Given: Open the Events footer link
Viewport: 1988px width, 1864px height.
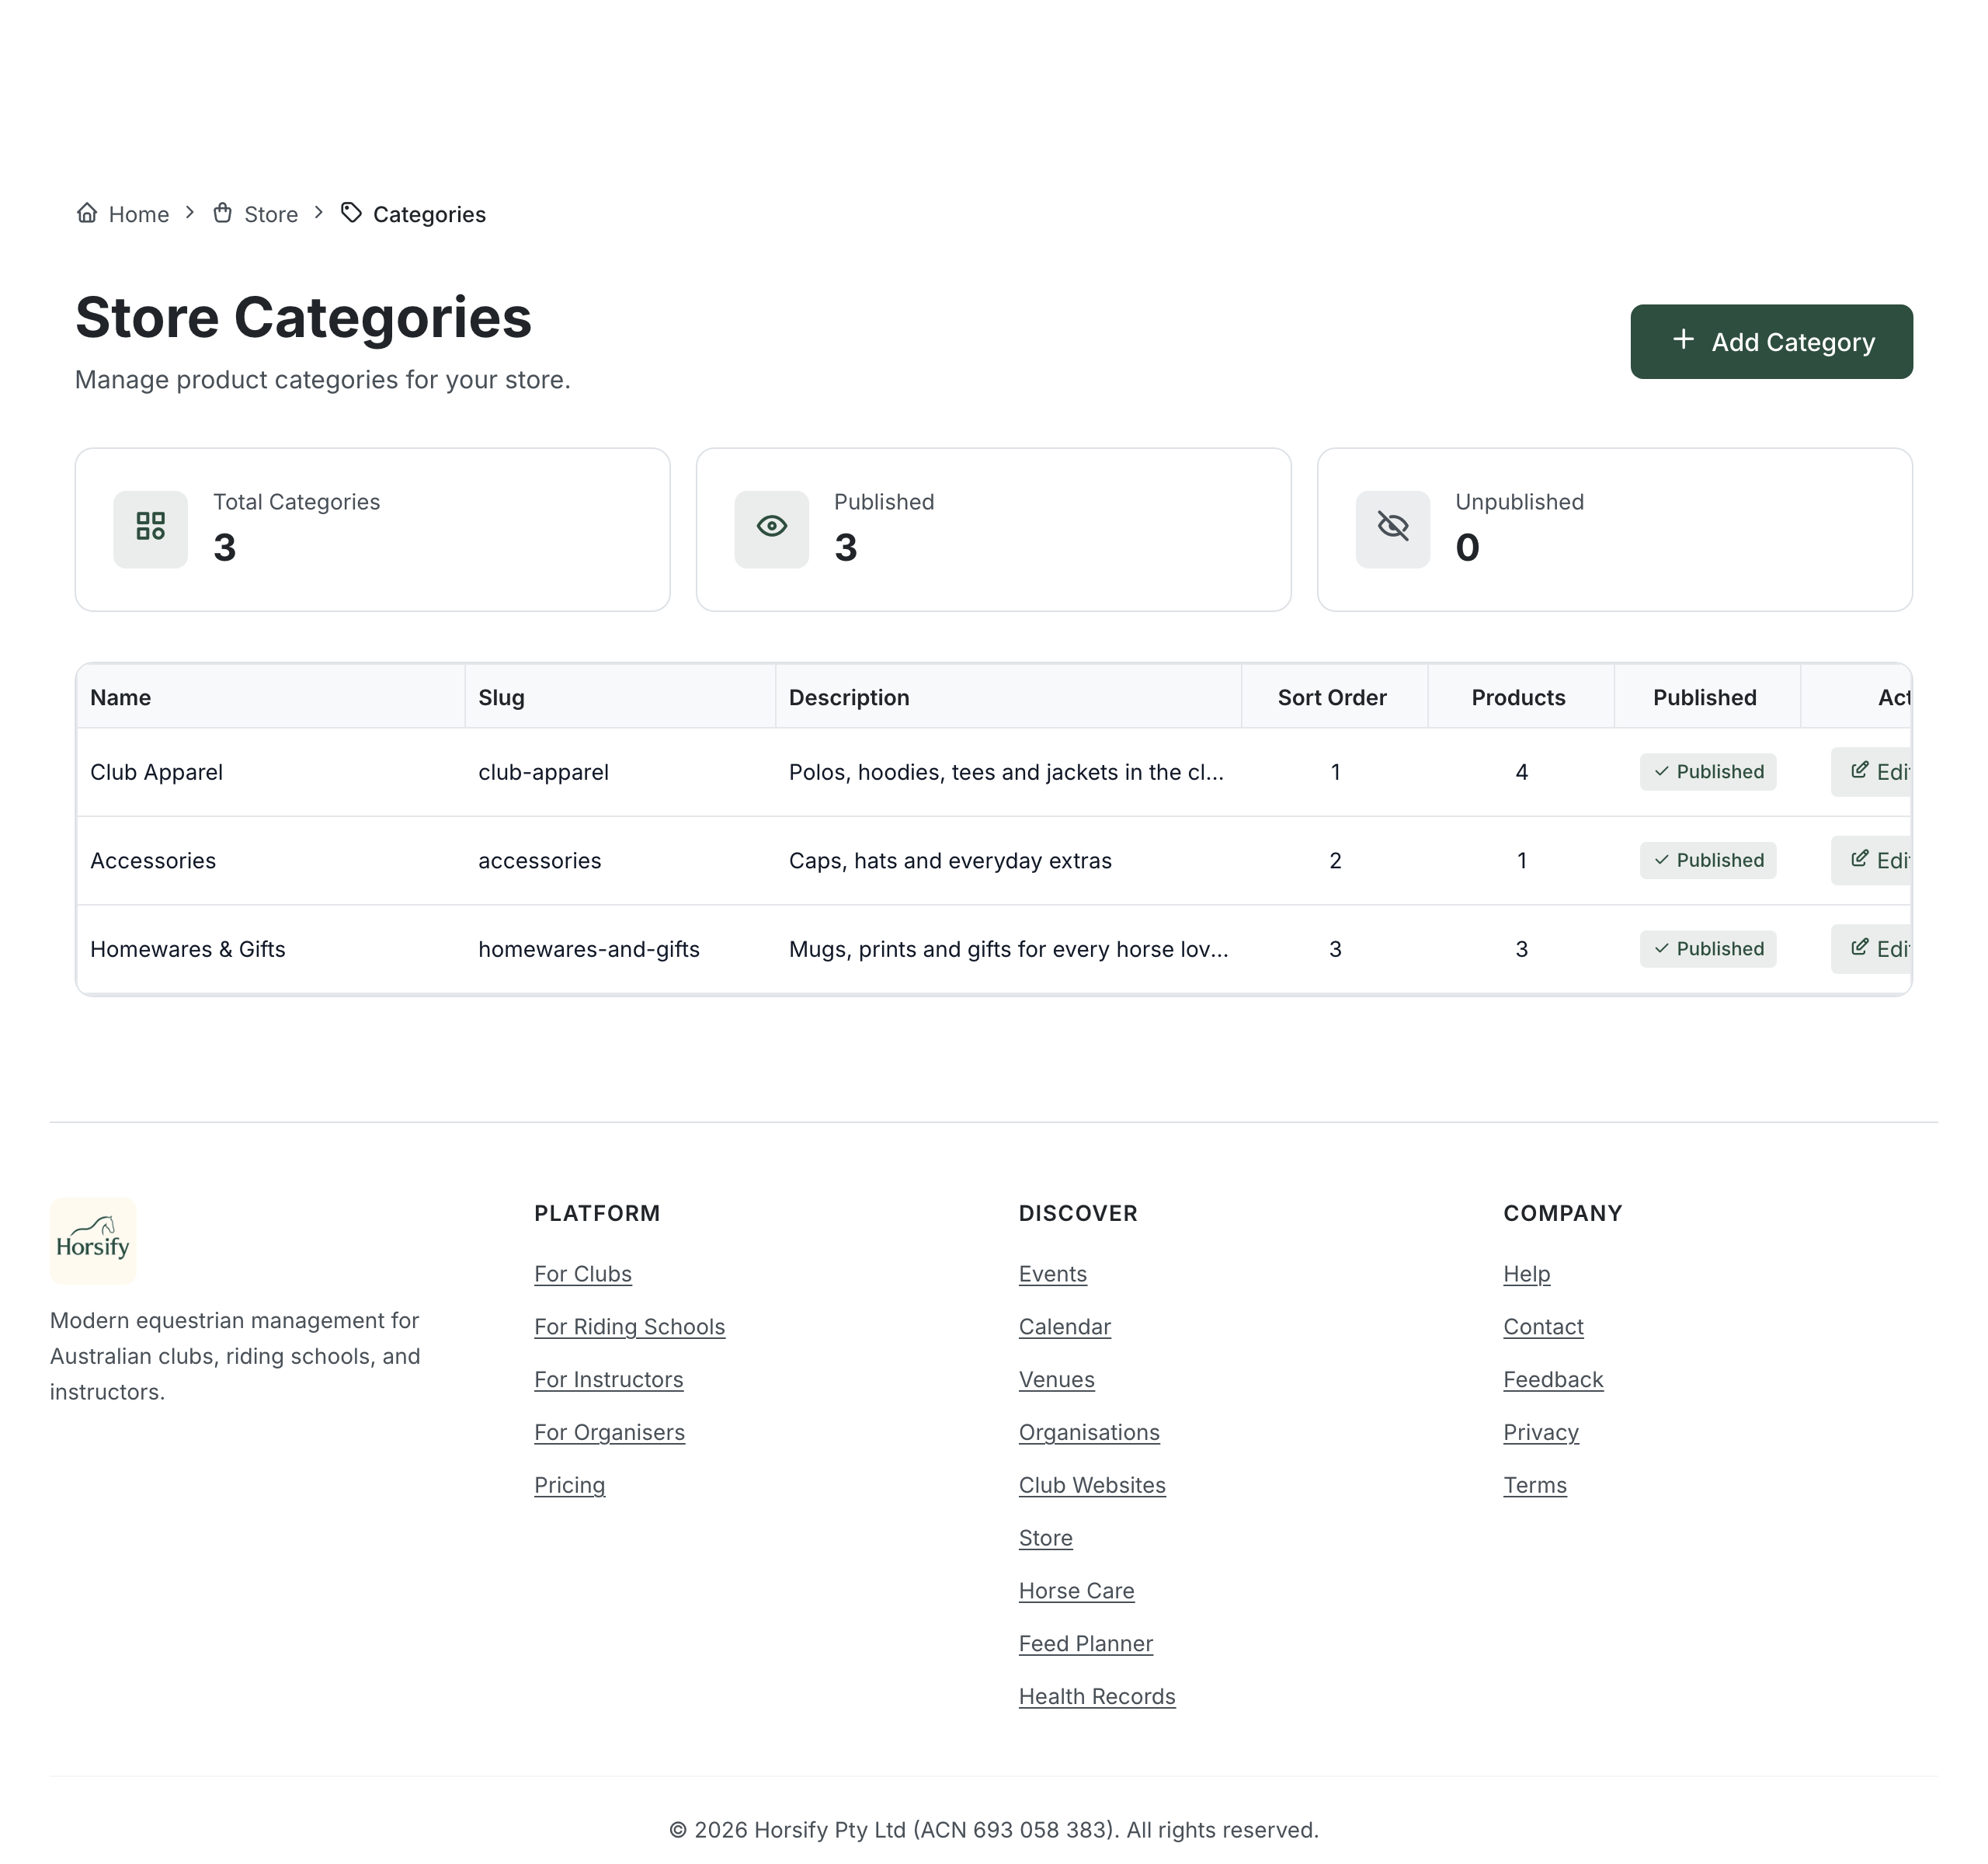Looking at the screenshot, I should (x=1053, y=1274).
